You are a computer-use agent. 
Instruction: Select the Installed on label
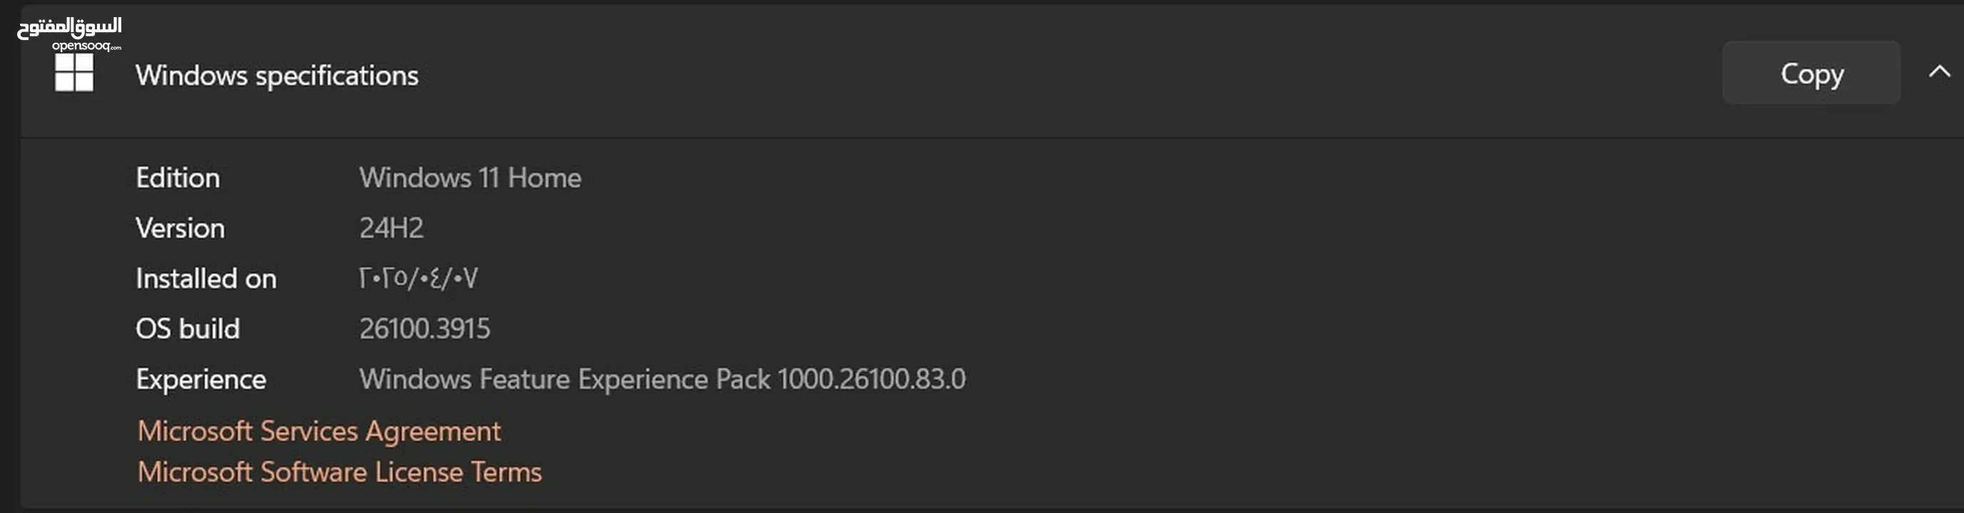pos(206,279)
